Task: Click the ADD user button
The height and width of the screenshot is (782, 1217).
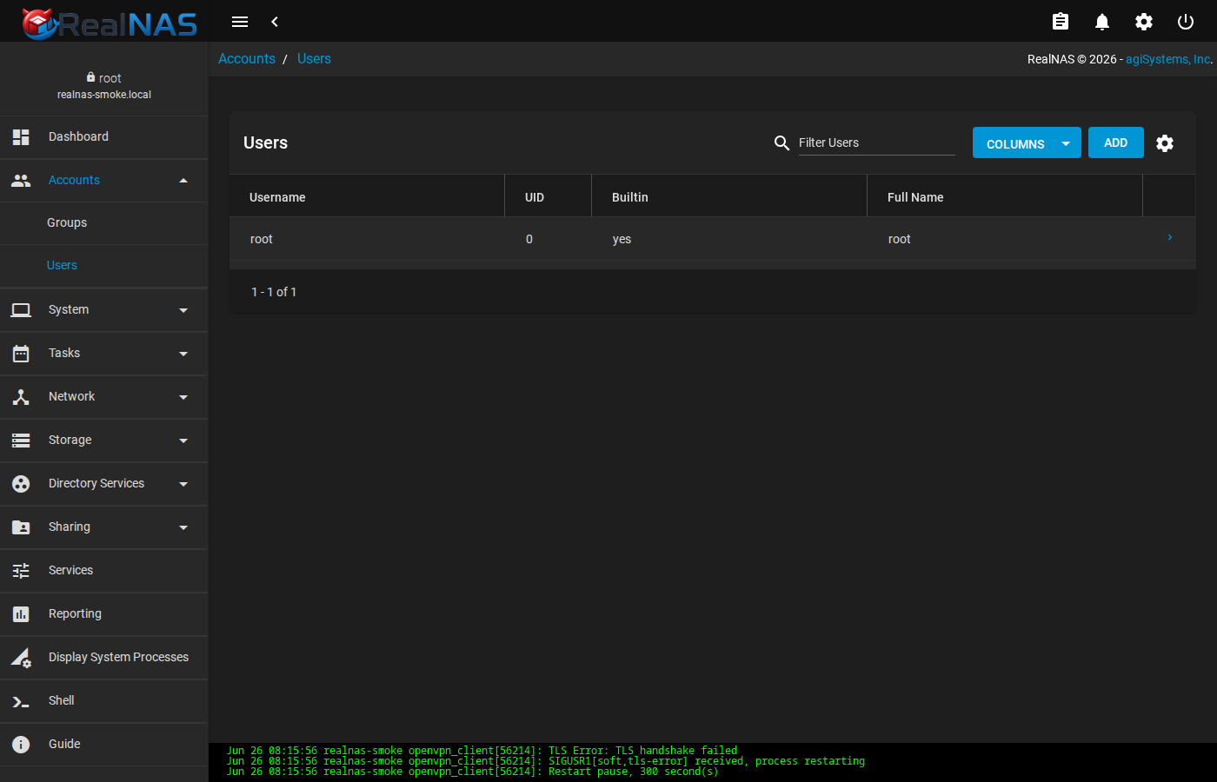Action: 1116,142
